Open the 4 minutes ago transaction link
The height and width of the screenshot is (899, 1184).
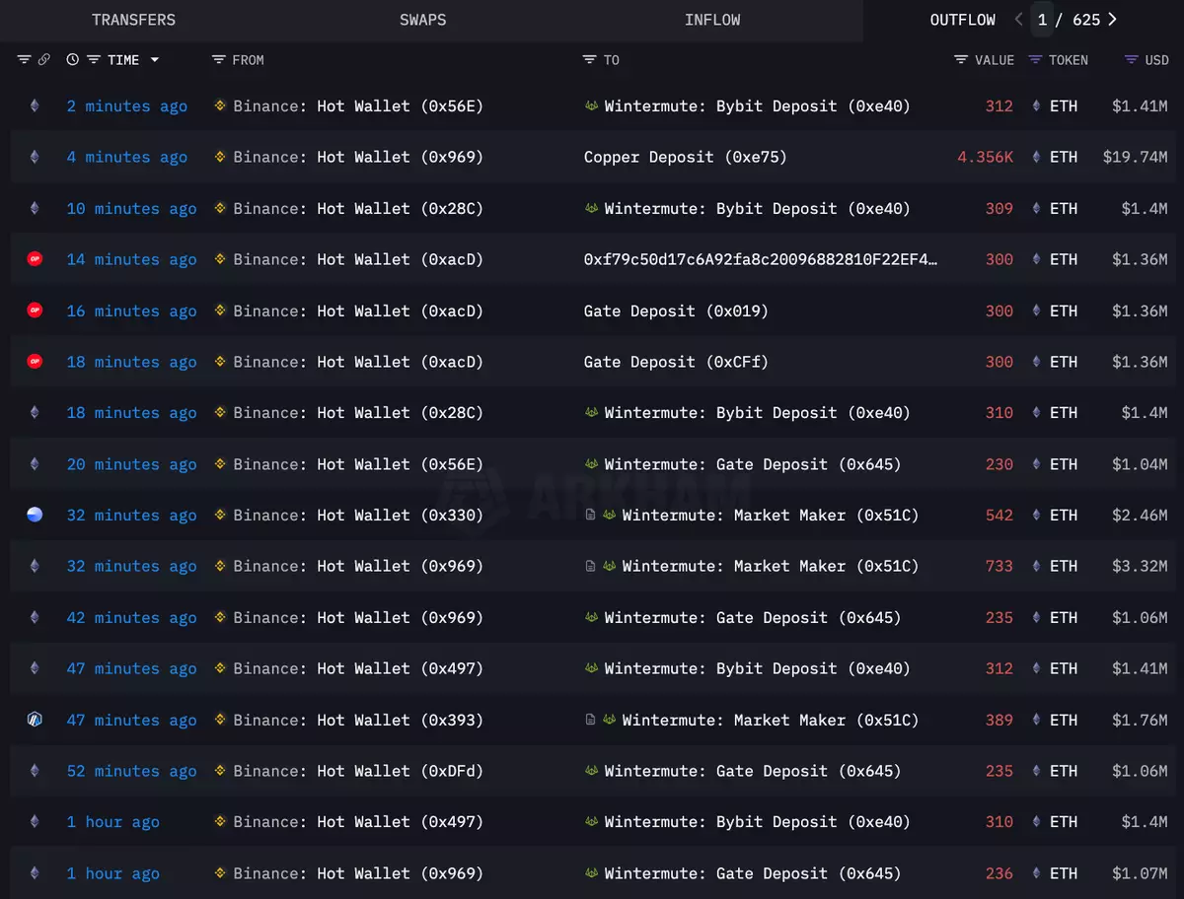click(x=127, y=158)
